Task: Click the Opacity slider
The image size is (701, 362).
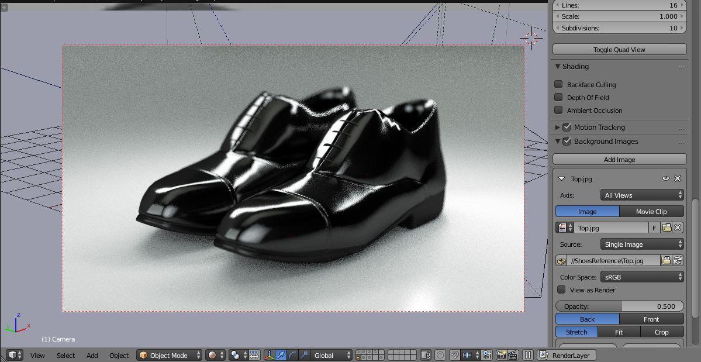Action: point(619,306)
